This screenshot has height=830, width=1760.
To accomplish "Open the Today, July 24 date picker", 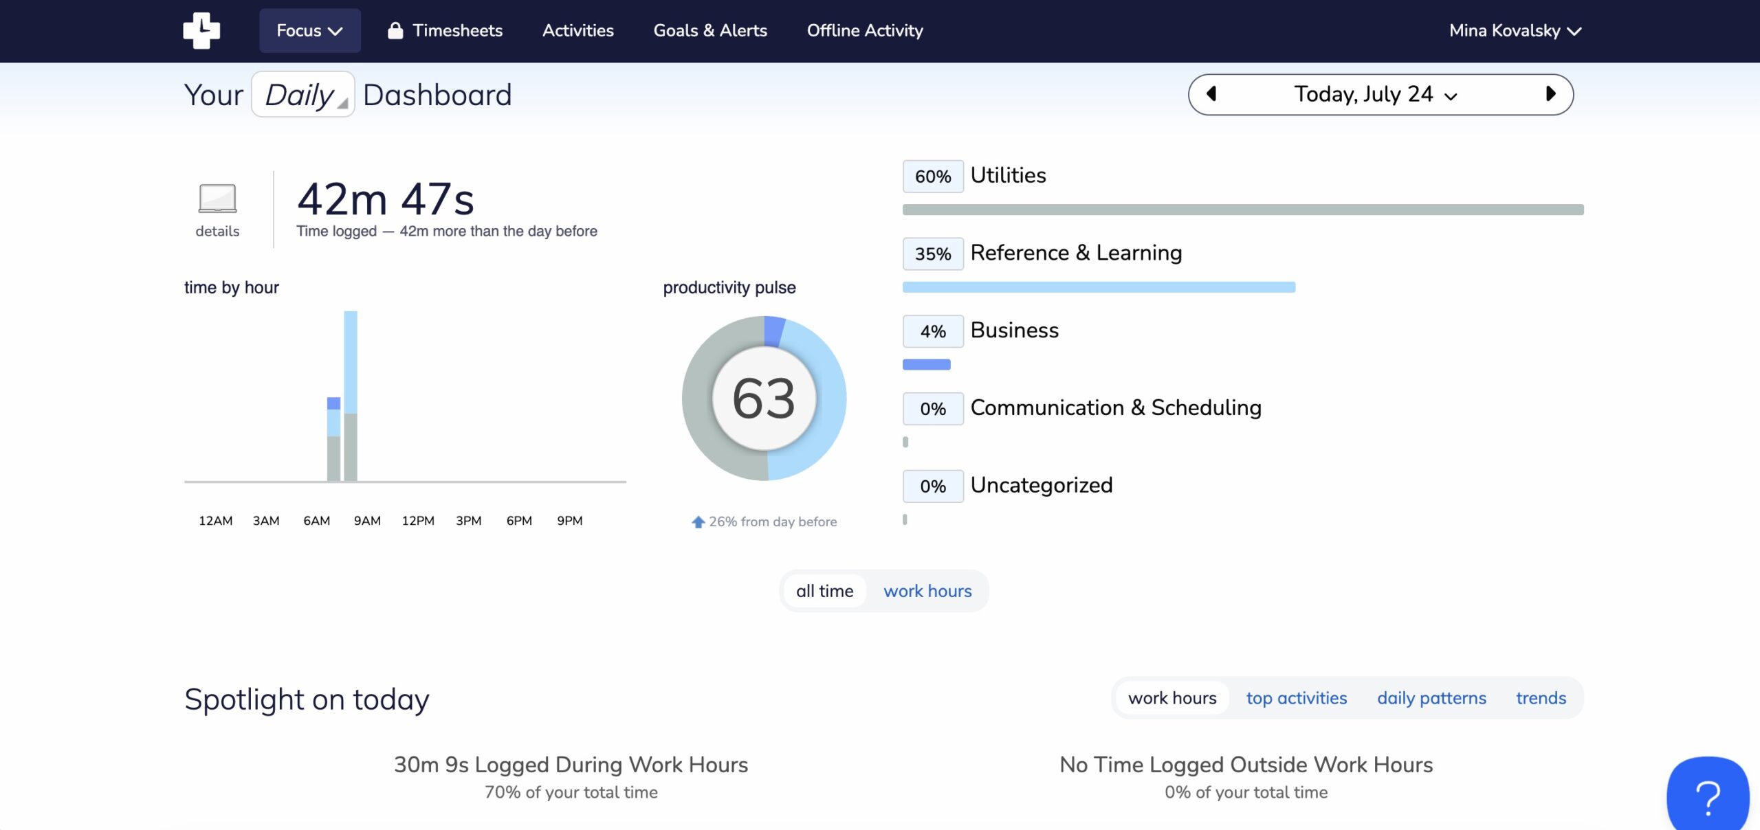I will tap(1376, 94).
